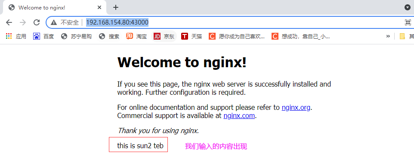This screenshot has height=168, width=414.
Task: Go back to previous page
Action: click(9, 22)
